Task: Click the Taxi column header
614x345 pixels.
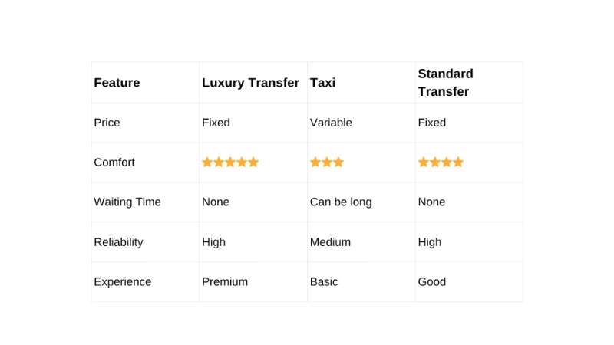Action: click(x=323, y=83)
